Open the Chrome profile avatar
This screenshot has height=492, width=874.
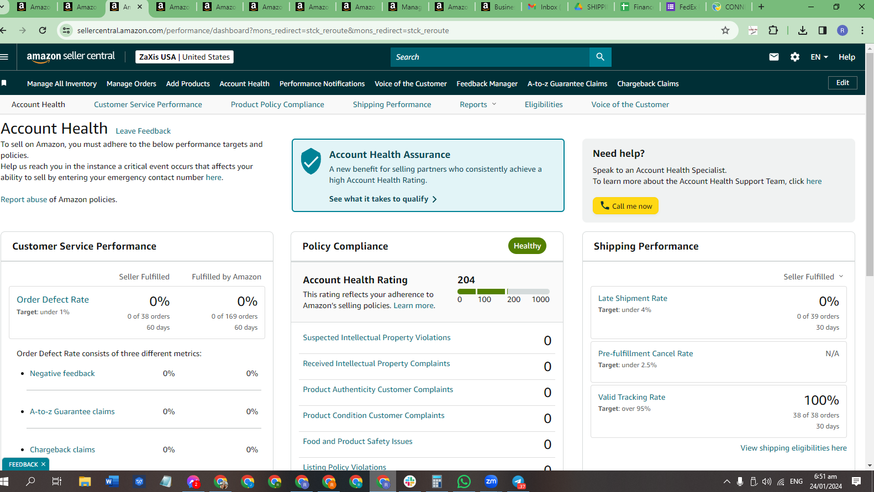click(843, 30)
